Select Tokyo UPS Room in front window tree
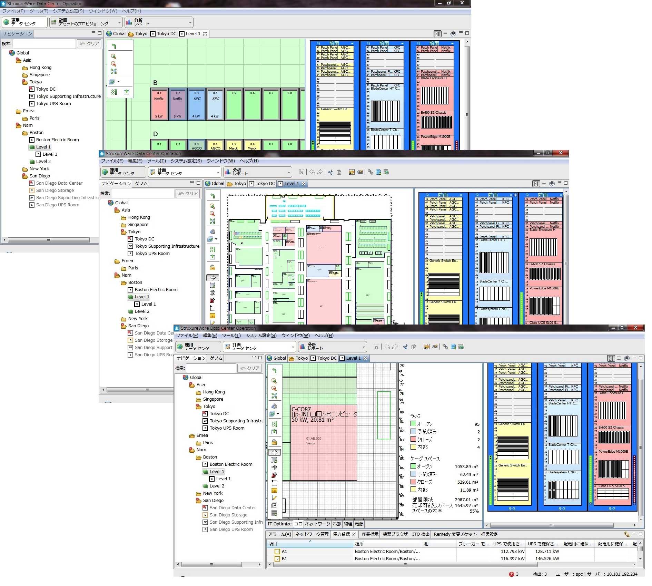Image resolution: width=652 pixels, height=586 pixels. tap(227, 428)
